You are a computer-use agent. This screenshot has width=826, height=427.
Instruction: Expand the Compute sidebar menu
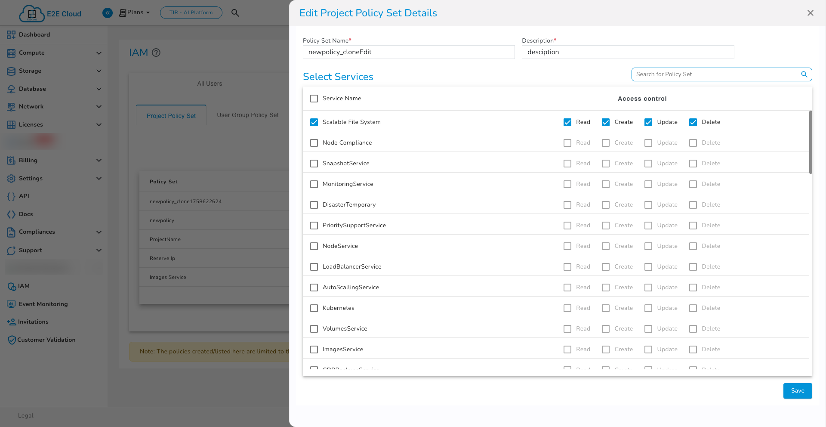tap(99, 53)
